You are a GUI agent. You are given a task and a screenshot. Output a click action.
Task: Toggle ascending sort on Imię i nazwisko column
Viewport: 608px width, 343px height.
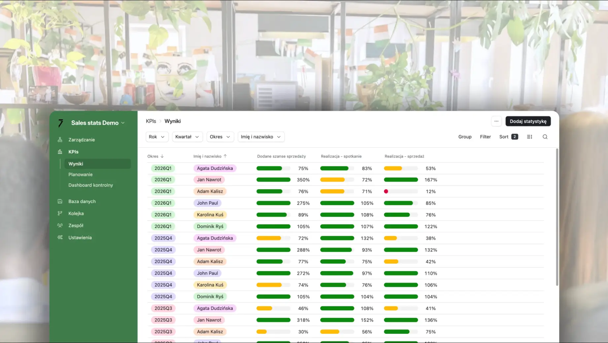click(x=225, y=156)
